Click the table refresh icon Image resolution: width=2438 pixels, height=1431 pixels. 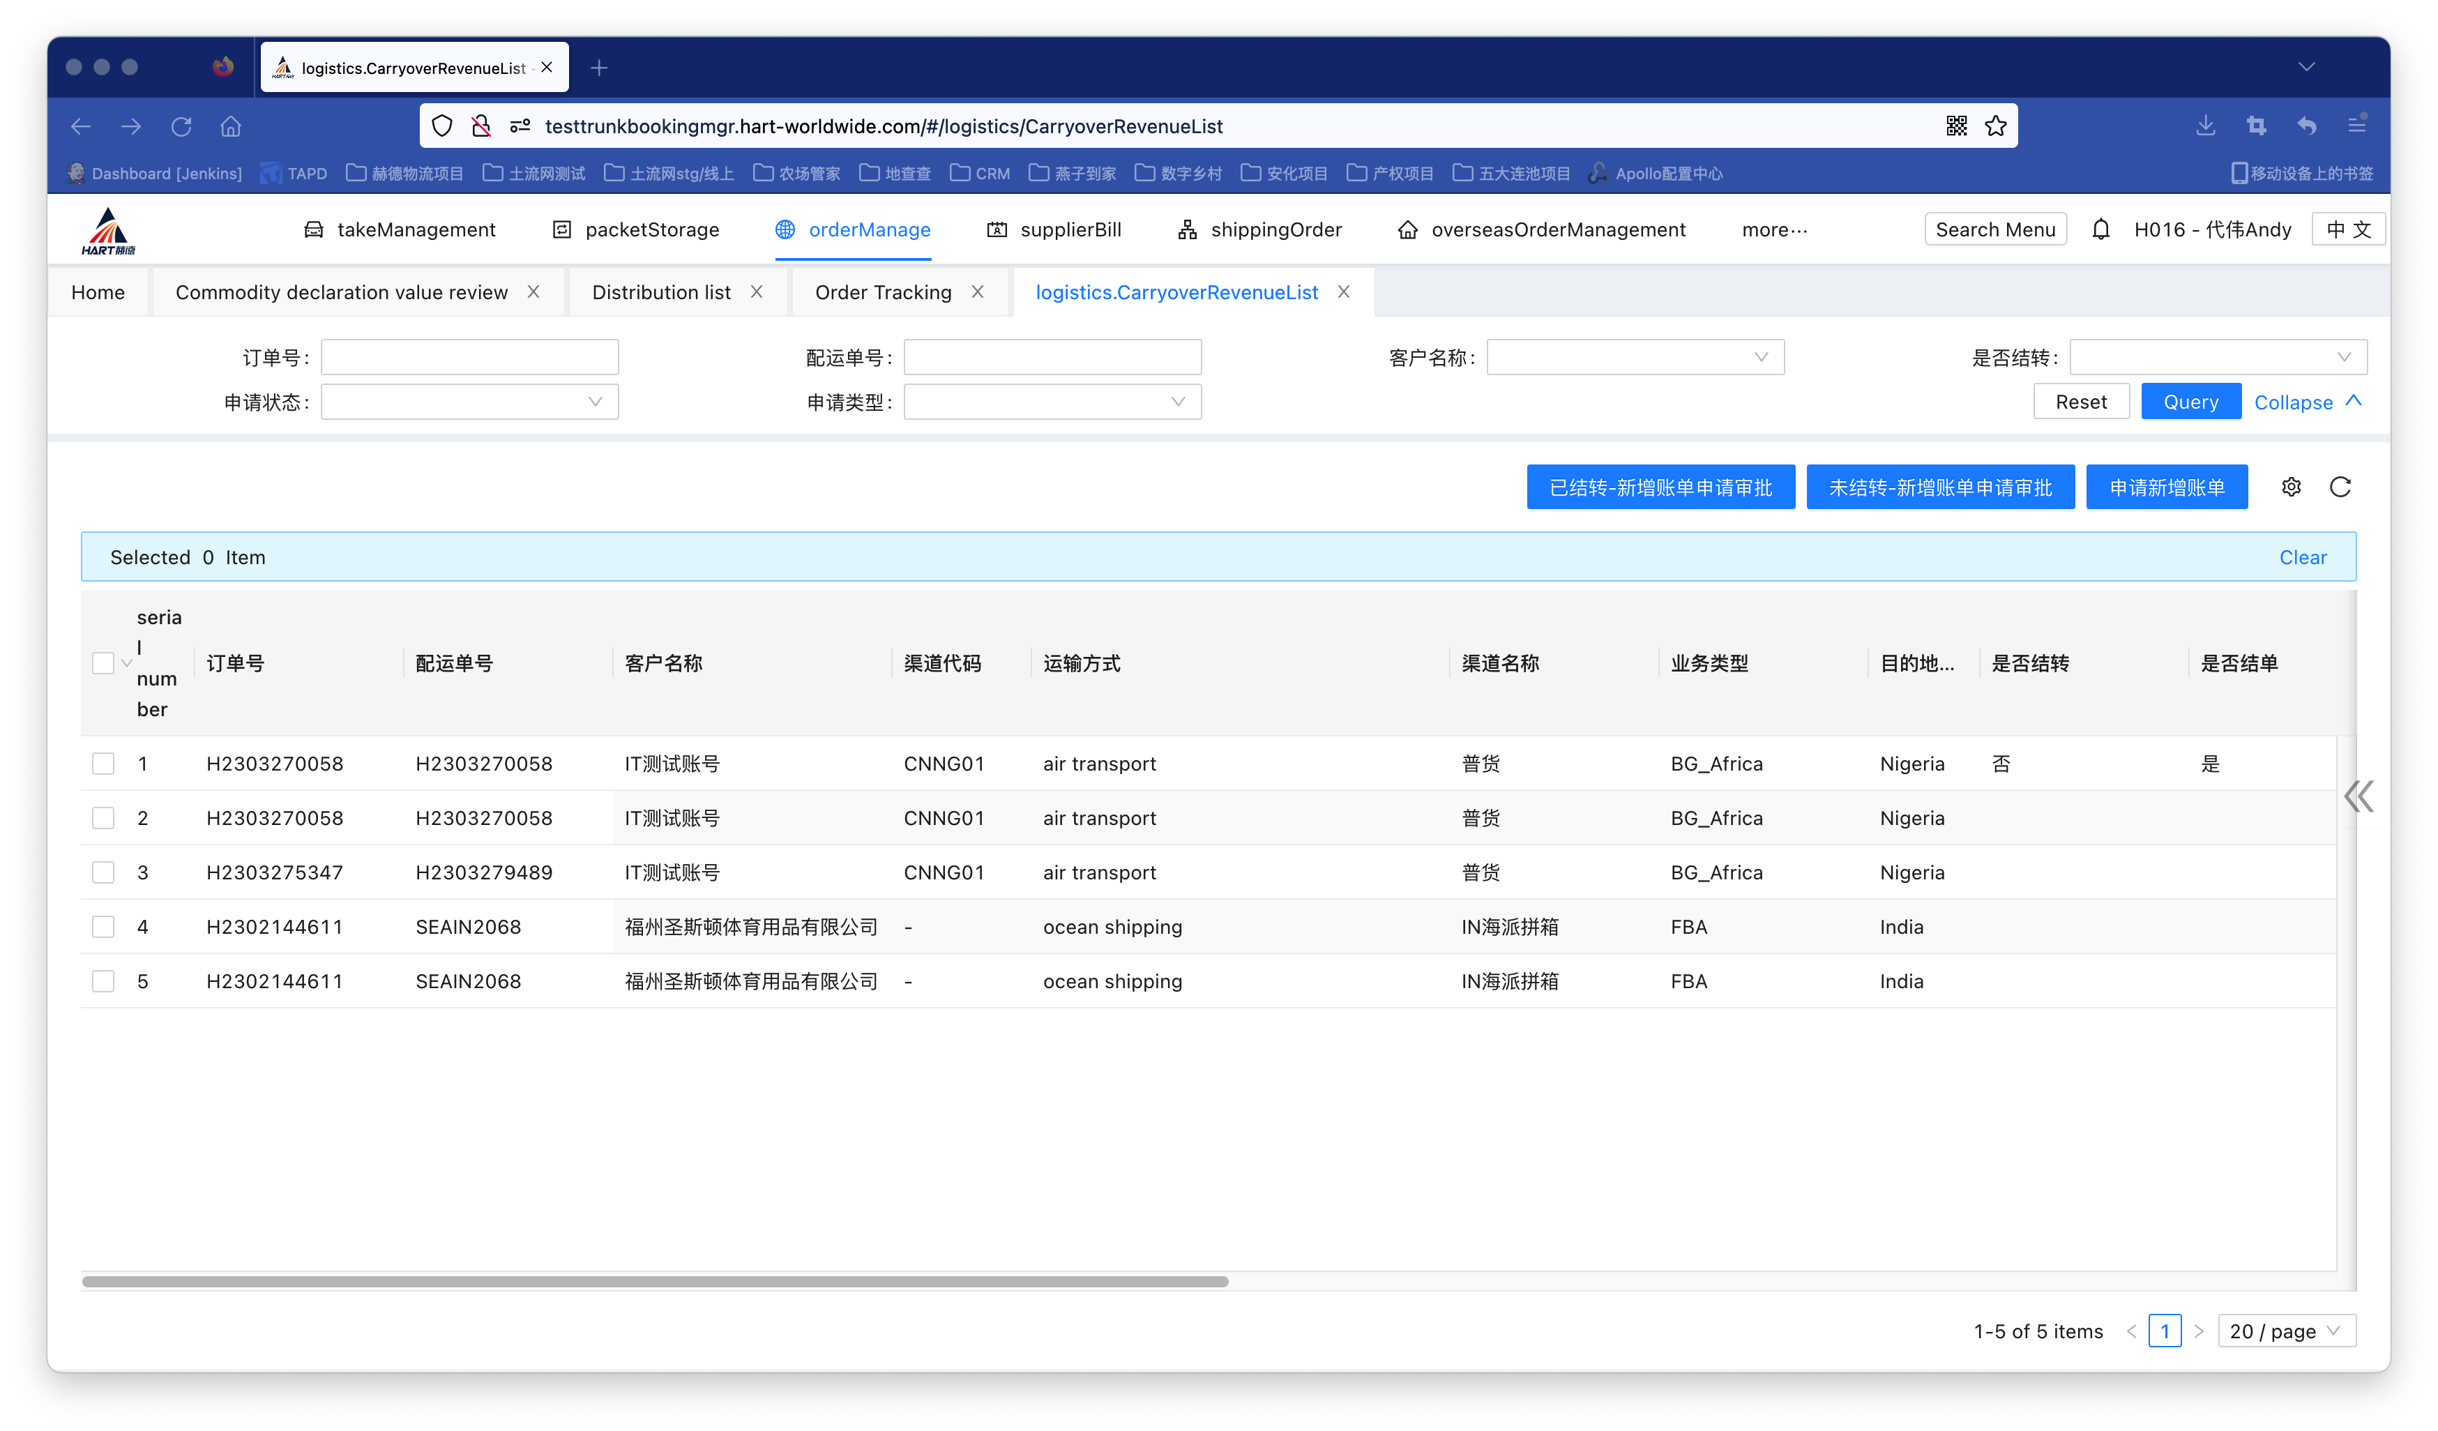coord(2340,487)
